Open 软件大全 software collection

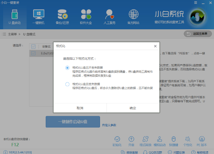coord(86,17)
